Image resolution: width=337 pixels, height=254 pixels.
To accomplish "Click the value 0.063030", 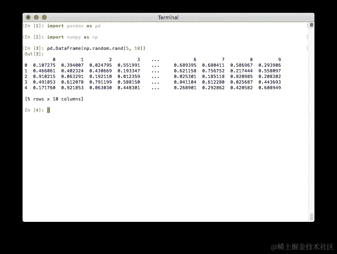I will click(100, 88).
